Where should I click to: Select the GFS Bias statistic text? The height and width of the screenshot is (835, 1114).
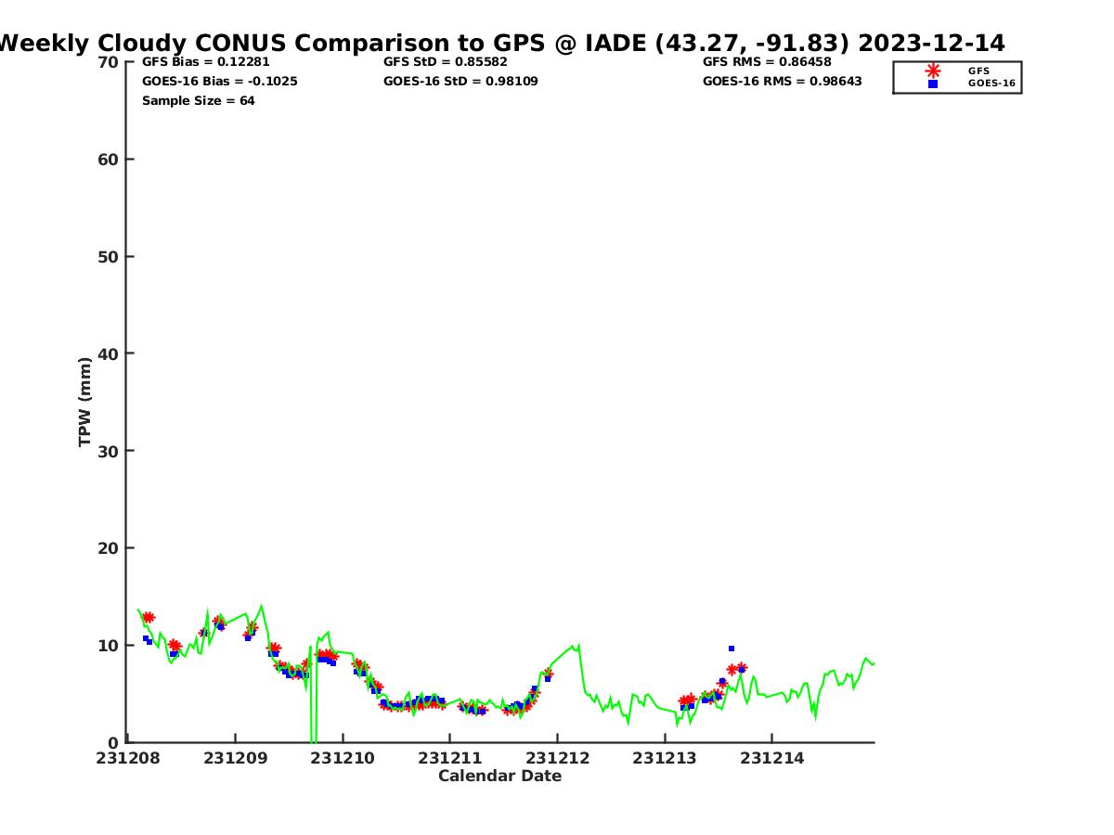(x=205, y=62)
